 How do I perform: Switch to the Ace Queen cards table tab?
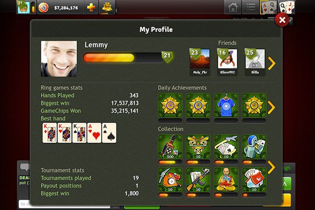pyautogui.click(x=268, y=7)
